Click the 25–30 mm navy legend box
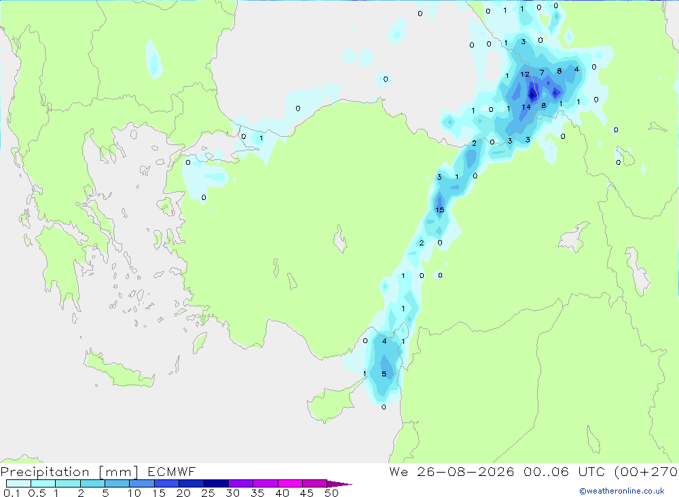 pos(216,483)
